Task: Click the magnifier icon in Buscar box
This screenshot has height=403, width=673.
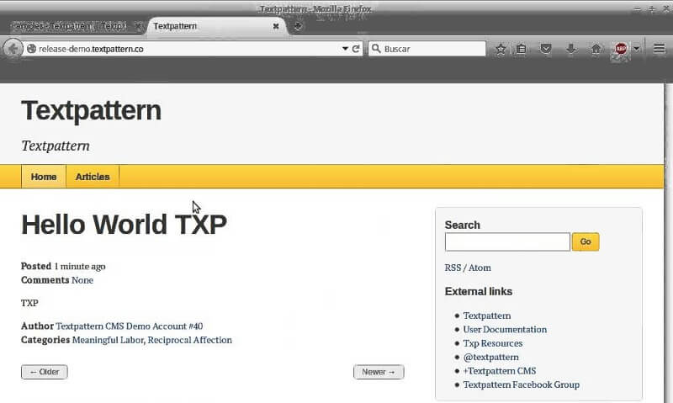Action: [x=376, y=49]
